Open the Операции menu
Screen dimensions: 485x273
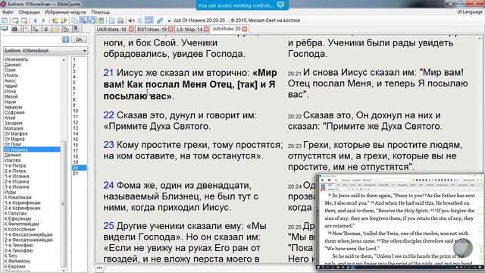coord(29,12)
